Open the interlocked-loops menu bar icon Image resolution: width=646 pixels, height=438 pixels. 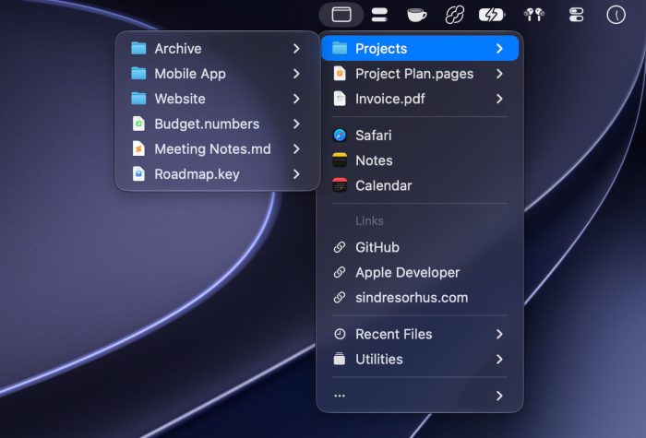tap(454, 15)
